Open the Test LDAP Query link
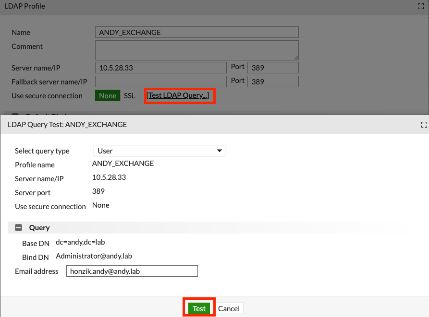This screenshot has width=429, height=317. tap(178, 95)
